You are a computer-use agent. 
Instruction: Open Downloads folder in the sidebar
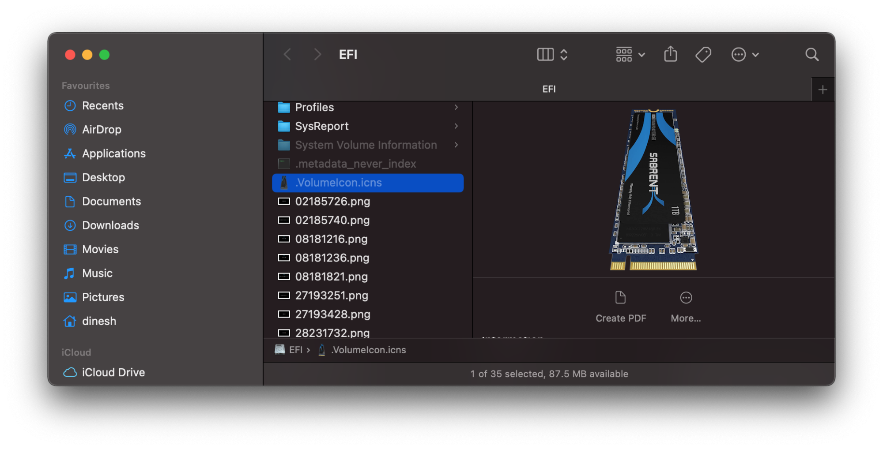tap(110, 225)
